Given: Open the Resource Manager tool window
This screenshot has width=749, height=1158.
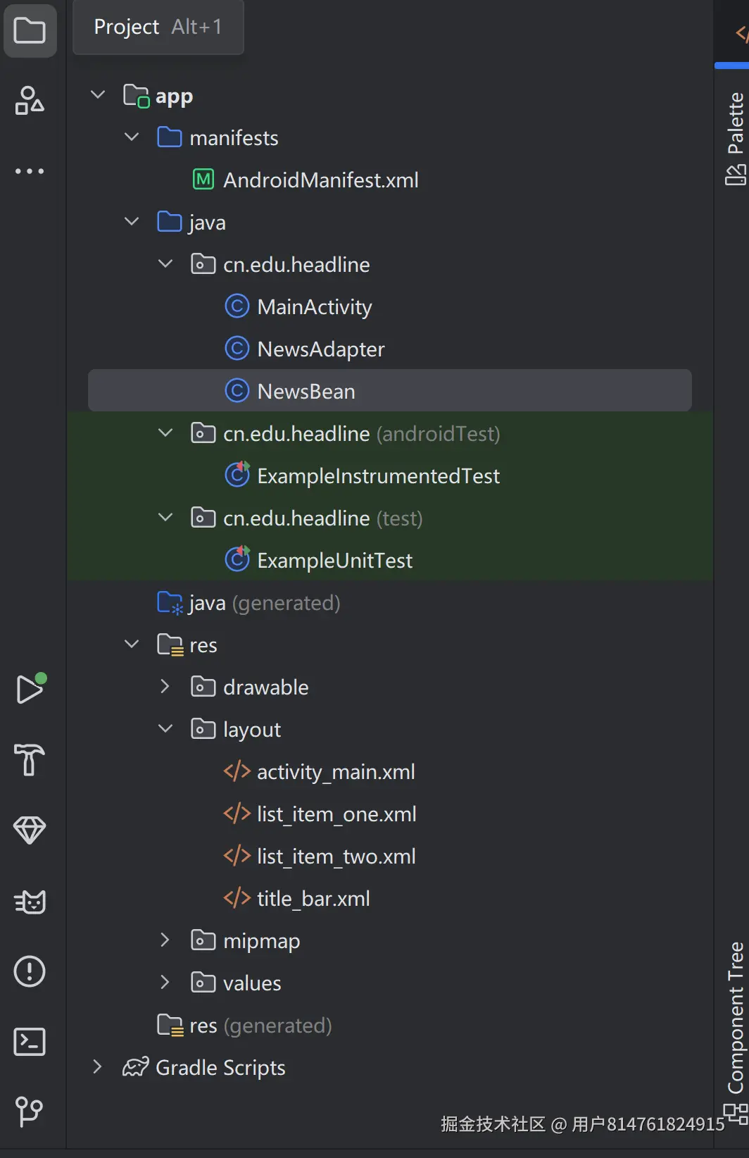Looking at the screenshot, I should (30, 100).
